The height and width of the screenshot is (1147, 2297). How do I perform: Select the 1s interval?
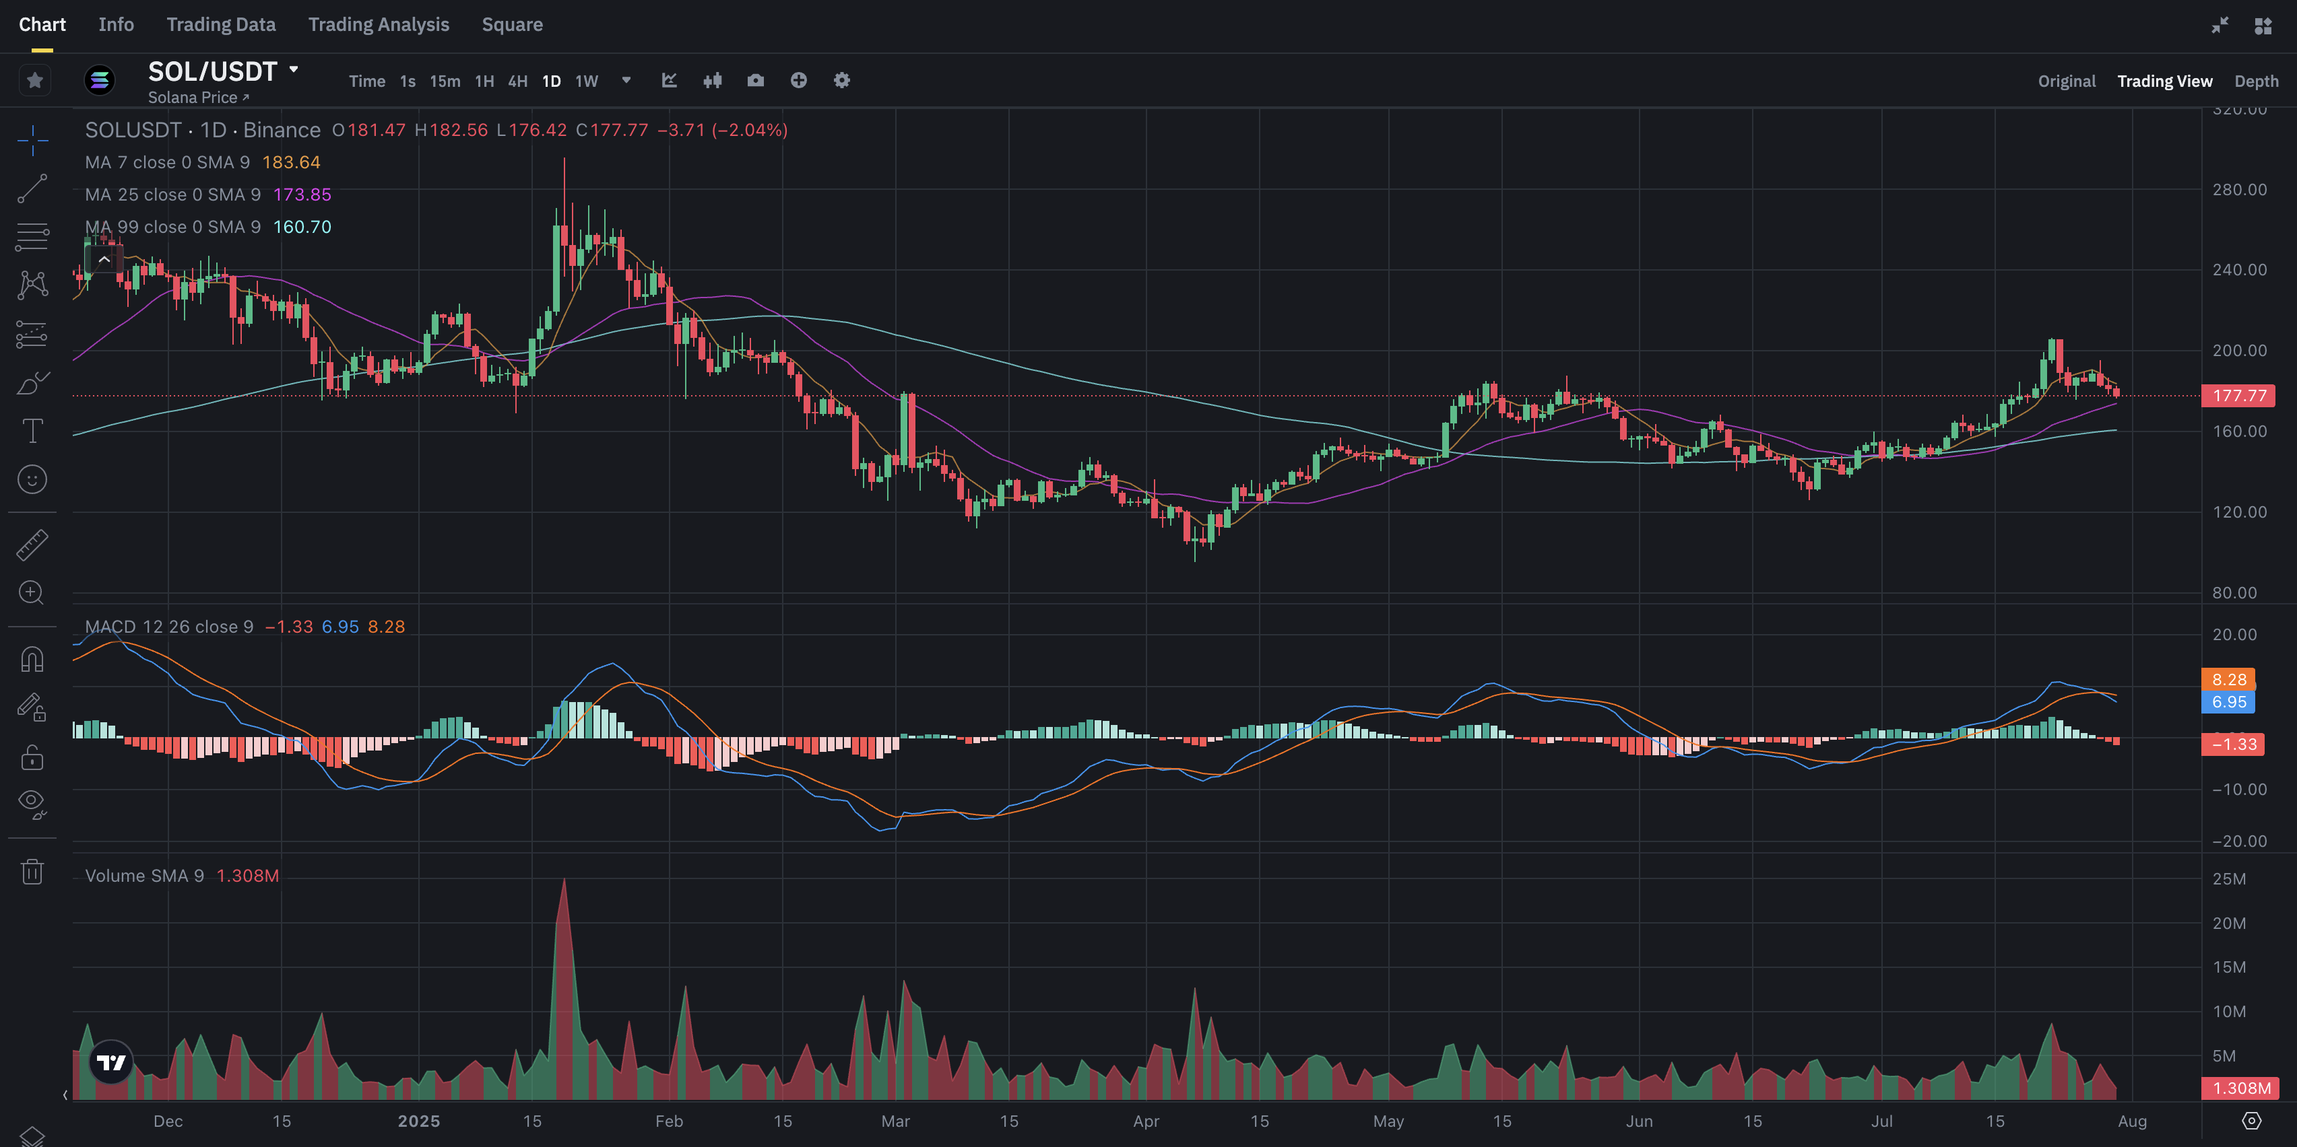point(408,81)
